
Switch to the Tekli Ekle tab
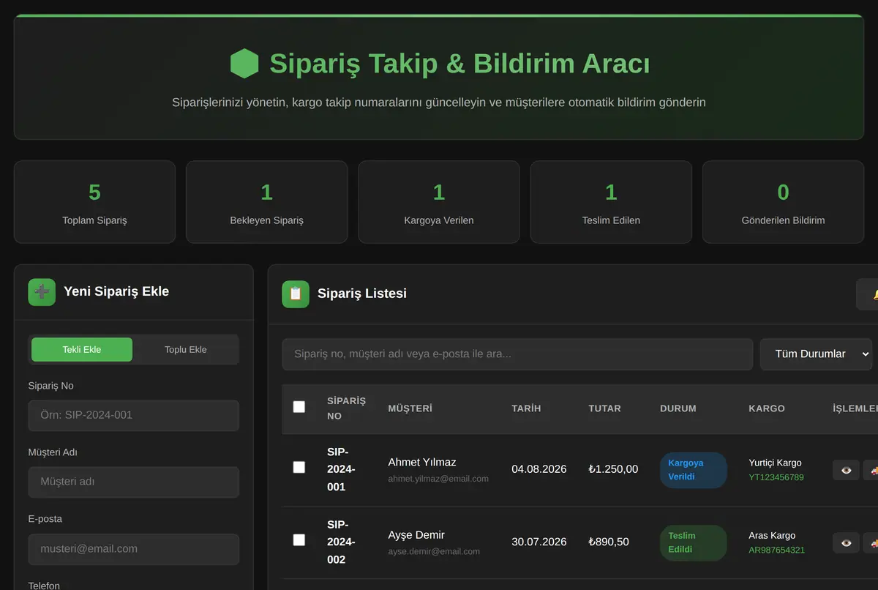(82, 350)
